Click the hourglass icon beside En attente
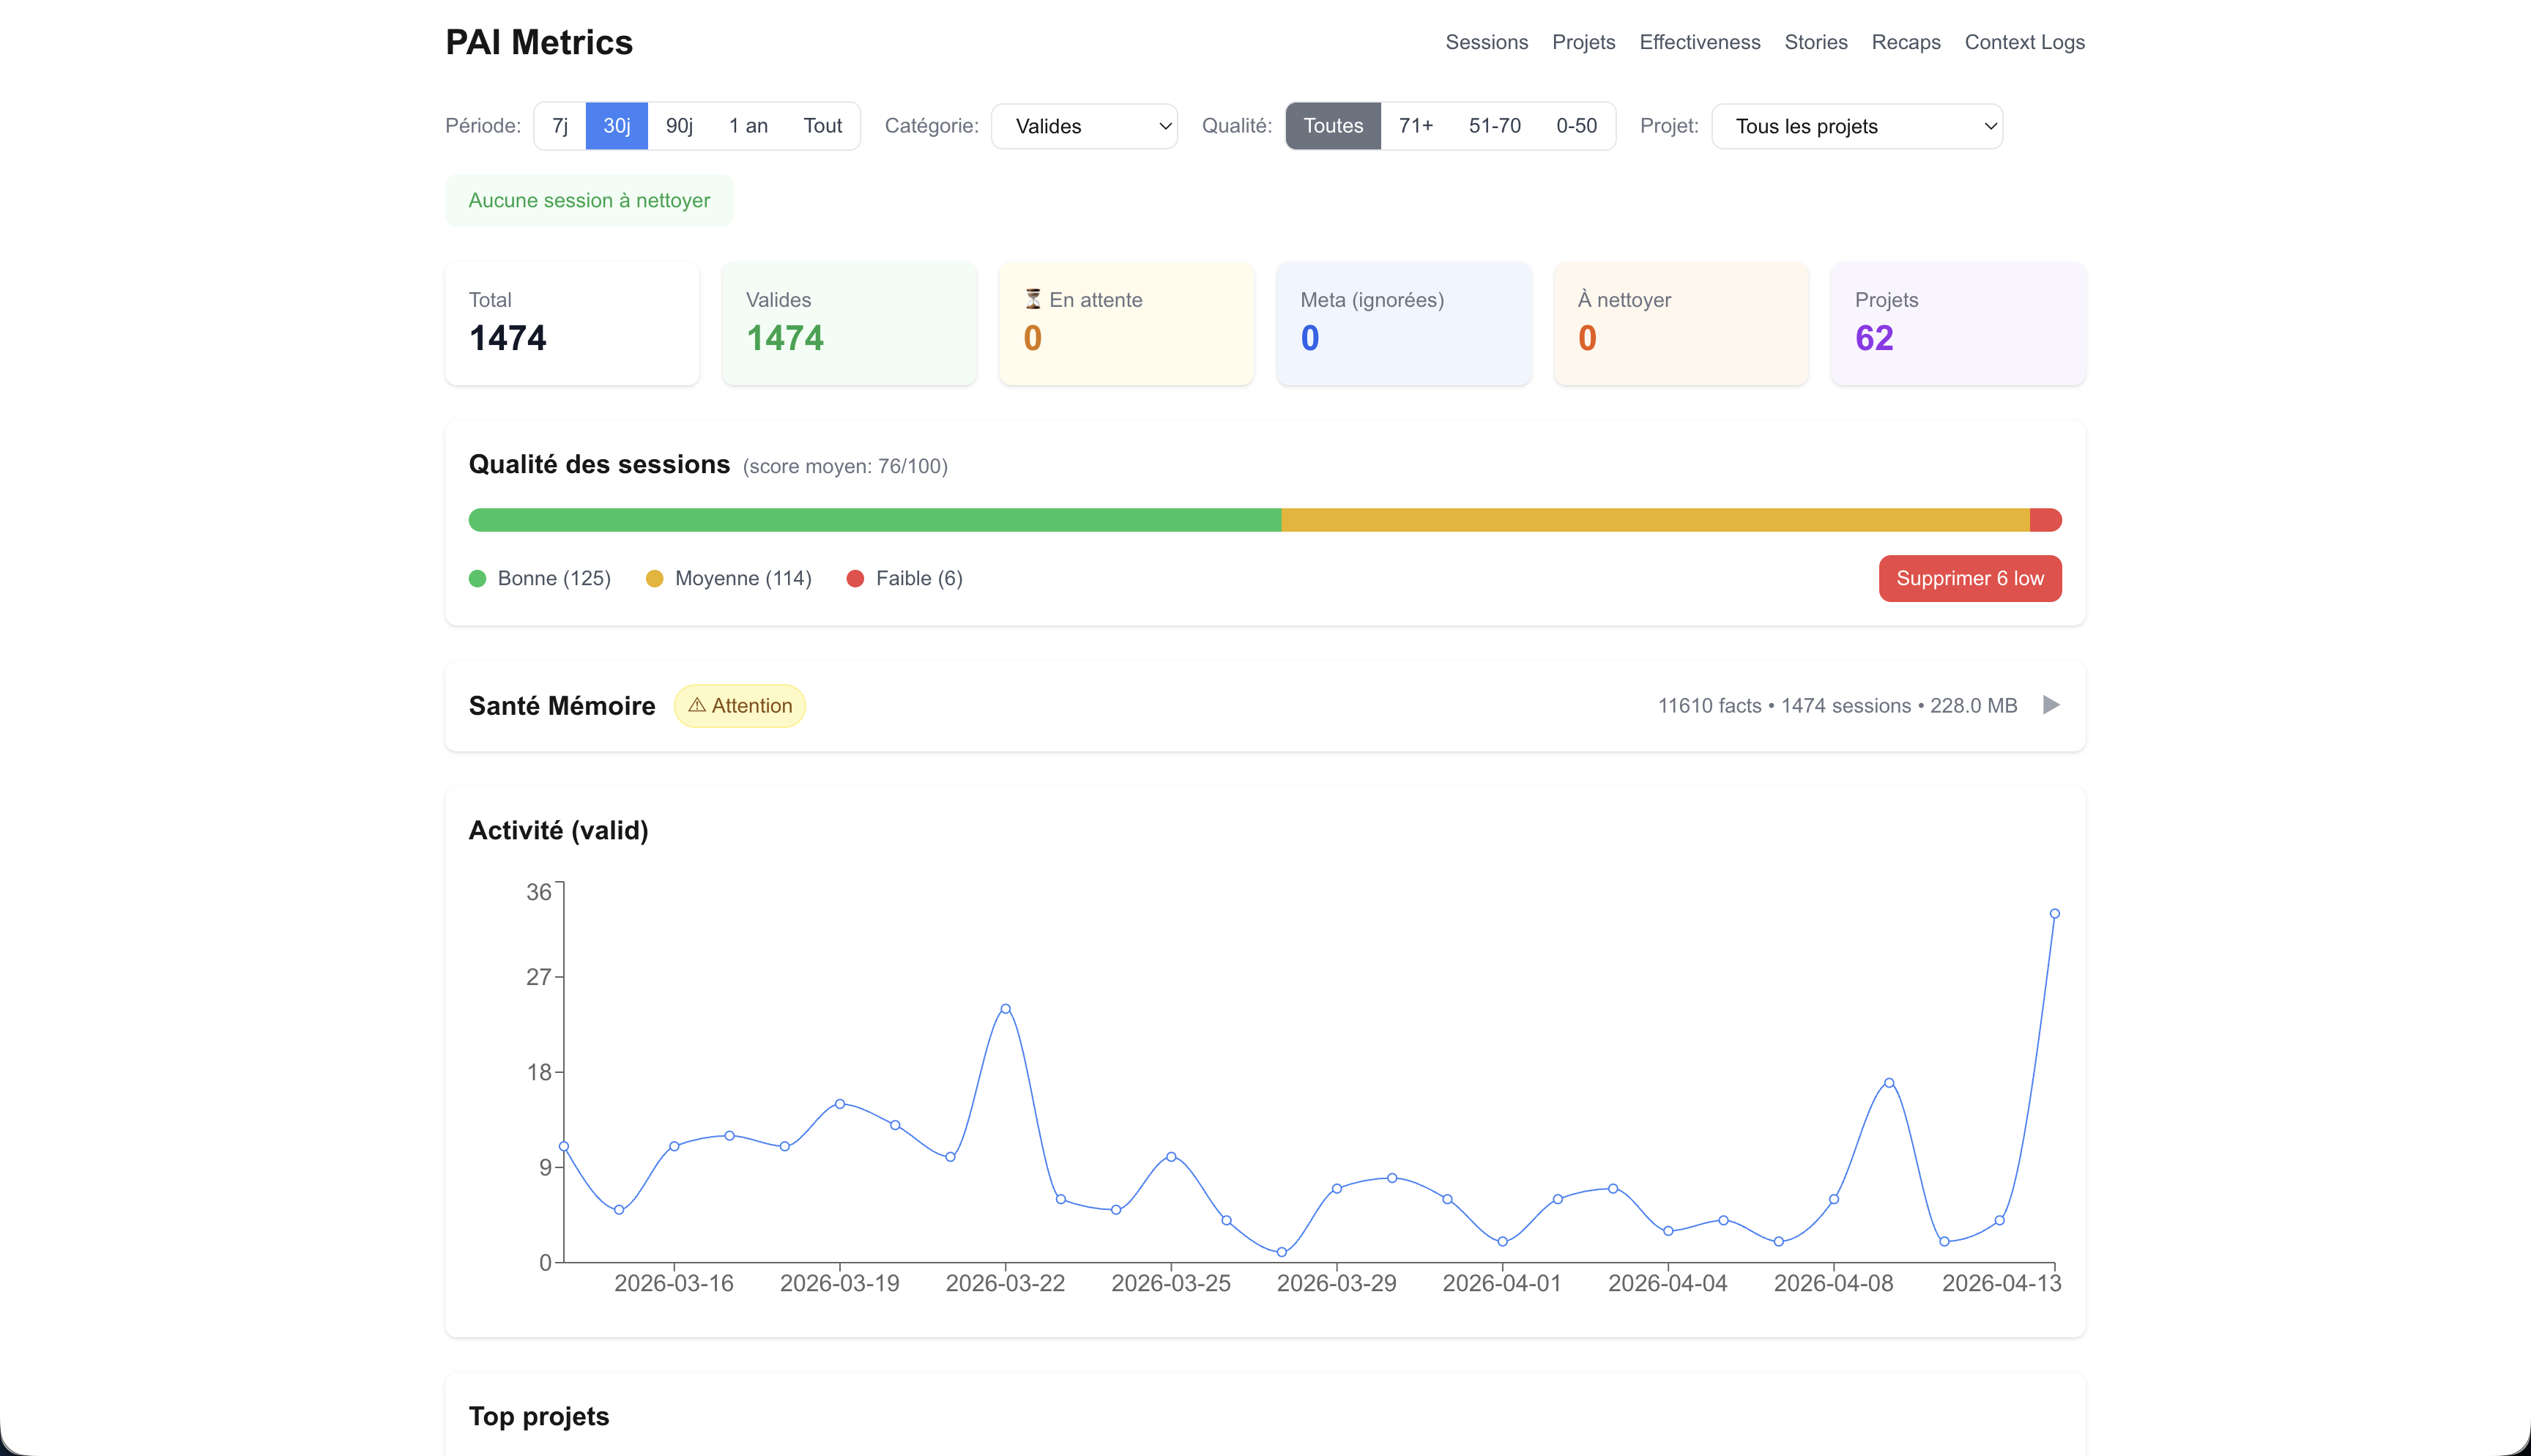 click(1033, 299)
